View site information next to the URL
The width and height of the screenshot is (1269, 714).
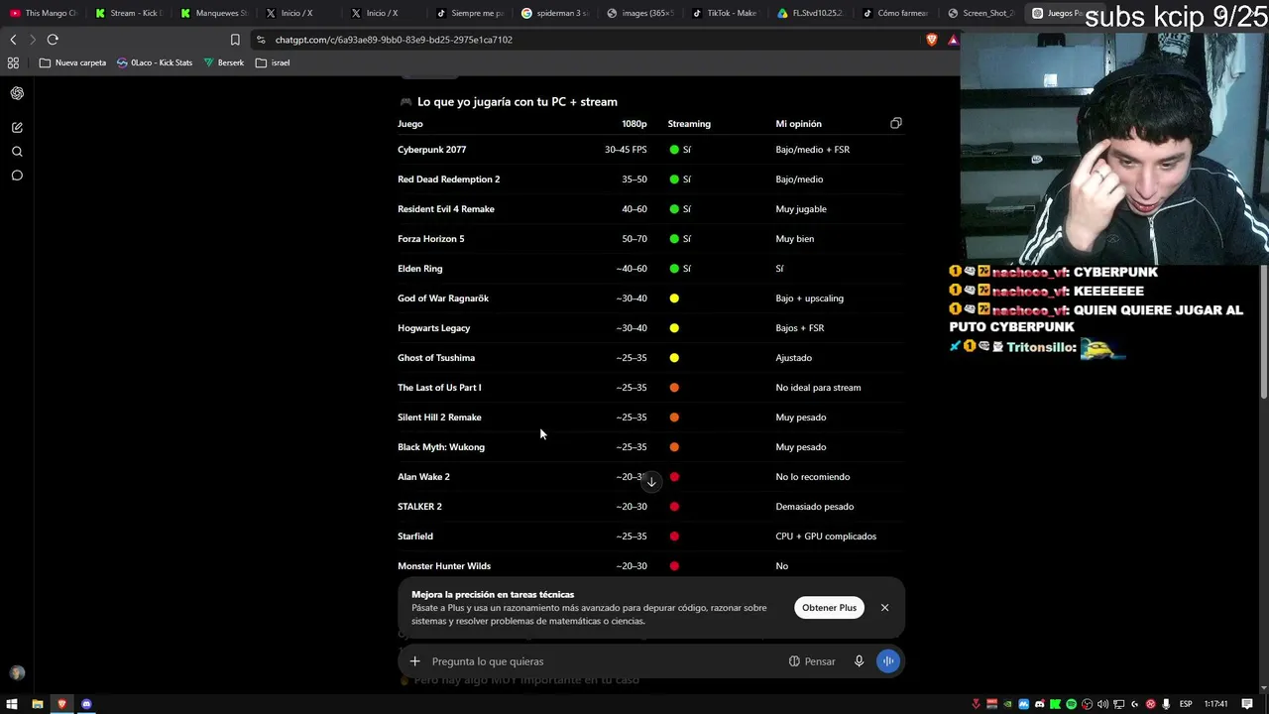(261, 40)
